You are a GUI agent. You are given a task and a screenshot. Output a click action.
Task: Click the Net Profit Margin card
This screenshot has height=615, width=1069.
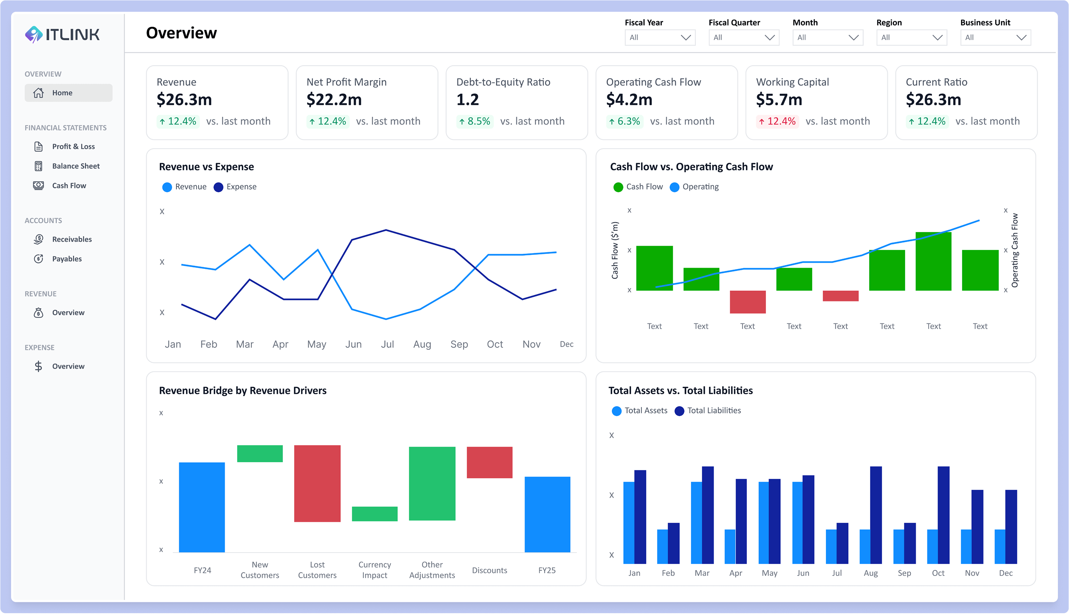(x=367, y=102)
